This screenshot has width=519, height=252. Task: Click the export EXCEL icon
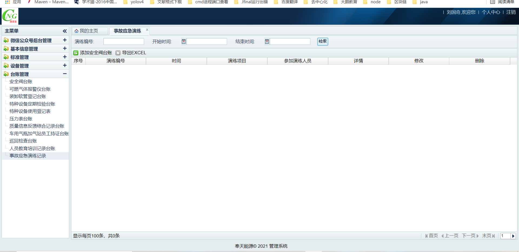coord(118,53)
